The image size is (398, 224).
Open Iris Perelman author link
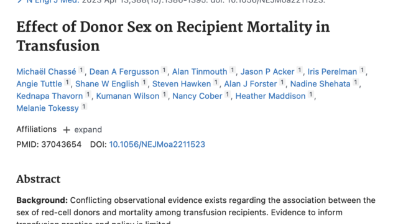tap(332, 72)
